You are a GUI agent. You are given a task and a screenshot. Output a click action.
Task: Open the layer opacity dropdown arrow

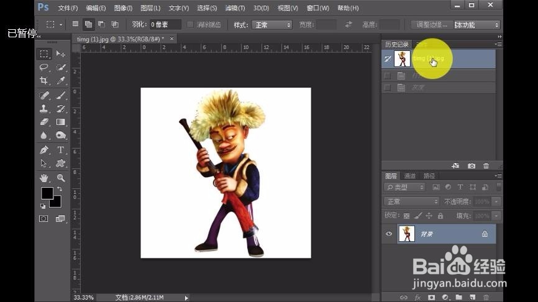[496, 201]
